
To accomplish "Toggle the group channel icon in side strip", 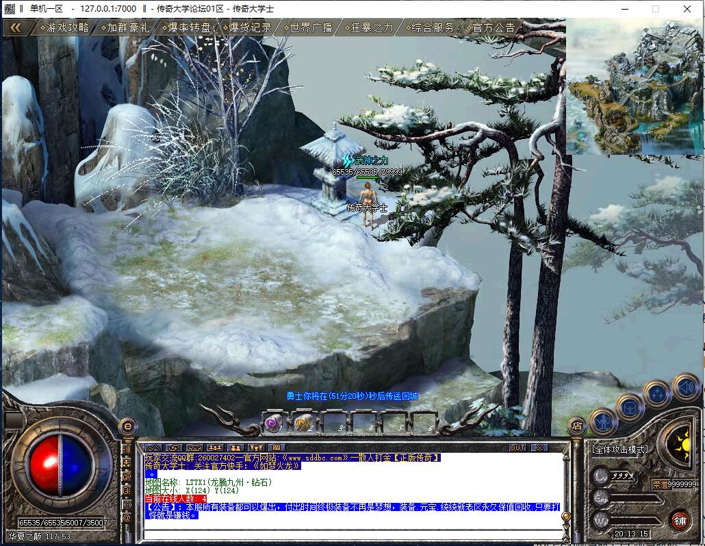I will click(x=127, y=462).
